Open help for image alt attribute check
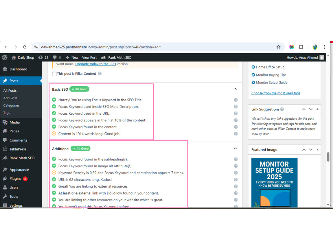 click(236, 166)
